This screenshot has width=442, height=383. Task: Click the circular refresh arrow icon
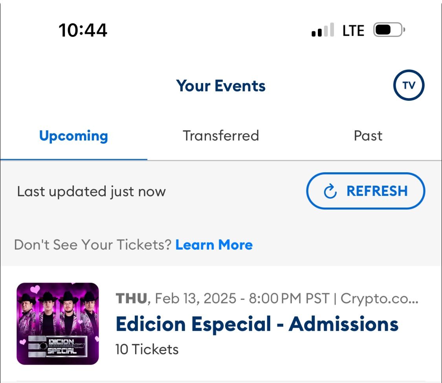point(330,191)
